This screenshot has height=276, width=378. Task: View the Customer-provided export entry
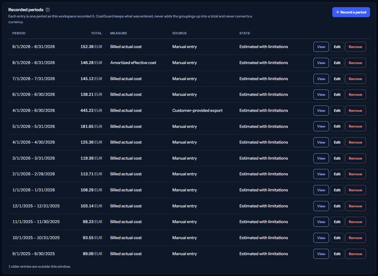(x=321, y=111)
